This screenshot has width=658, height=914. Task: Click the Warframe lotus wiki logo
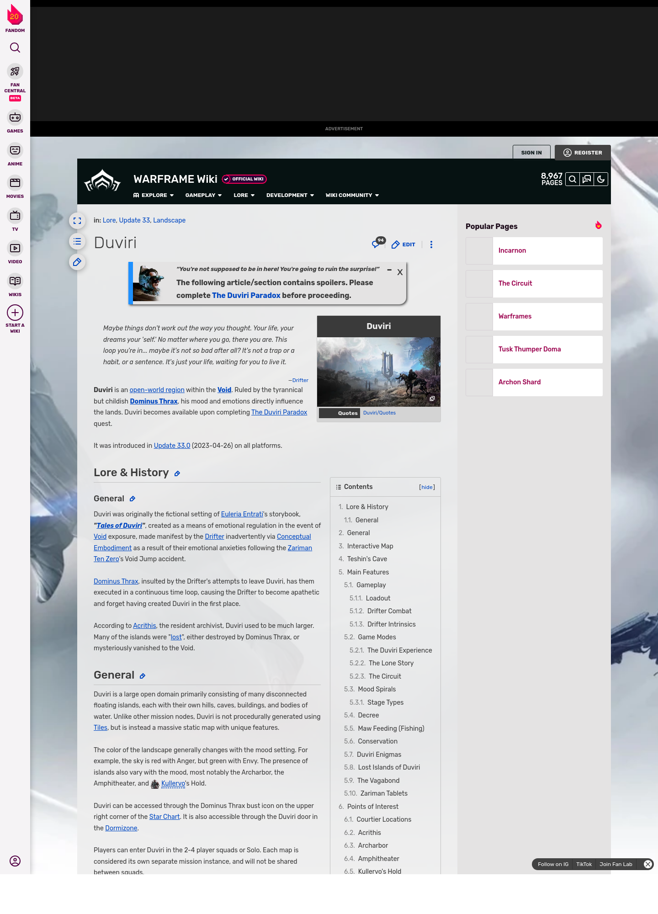(x=102, y=181)
